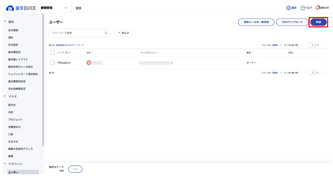Open クレジットカード請求設定 in sidebar
This screenshot has width=333, height=177.
pyautogui.click(x=23, y=74)
